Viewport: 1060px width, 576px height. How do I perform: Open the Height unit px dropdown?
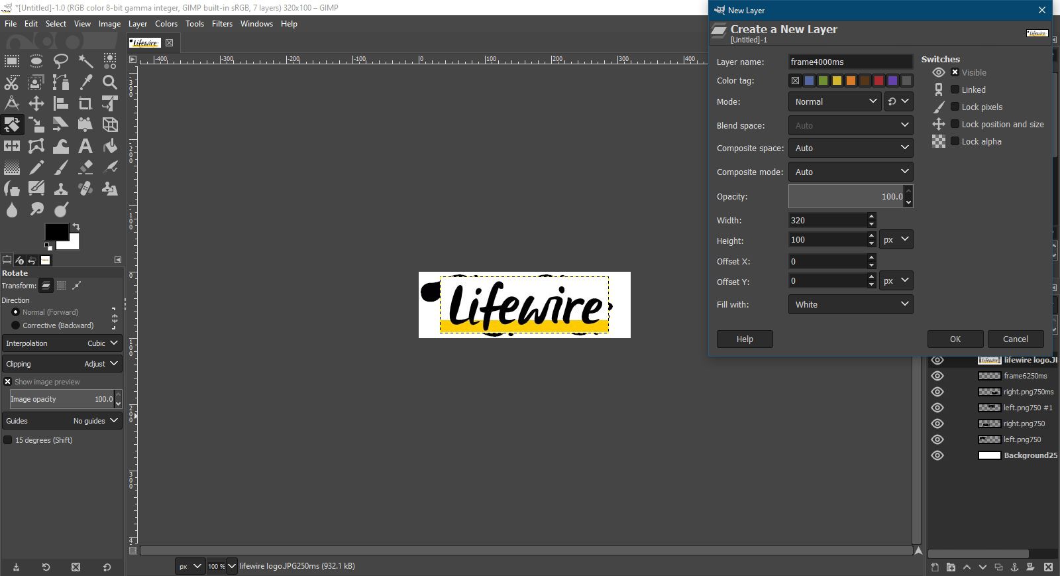click(x=896, y=239)
